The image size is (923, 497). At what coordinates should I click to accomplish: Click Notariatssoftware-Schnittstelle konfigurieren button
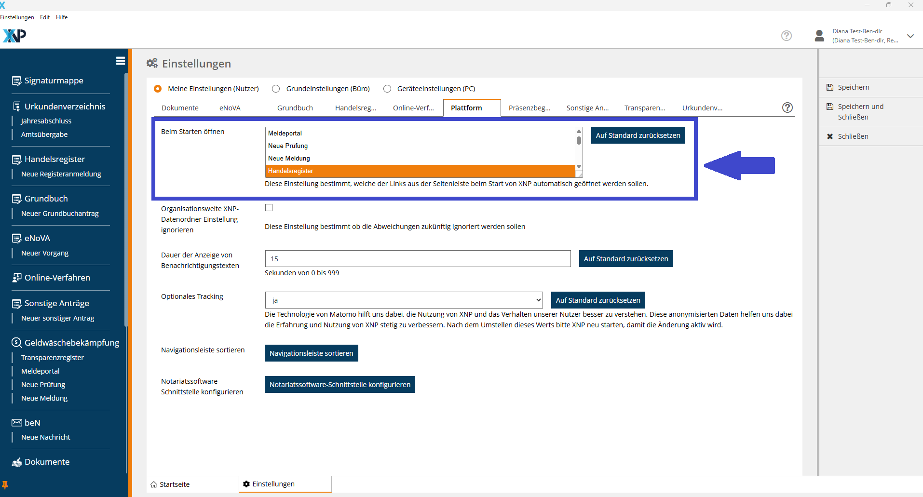click(339, 385)
